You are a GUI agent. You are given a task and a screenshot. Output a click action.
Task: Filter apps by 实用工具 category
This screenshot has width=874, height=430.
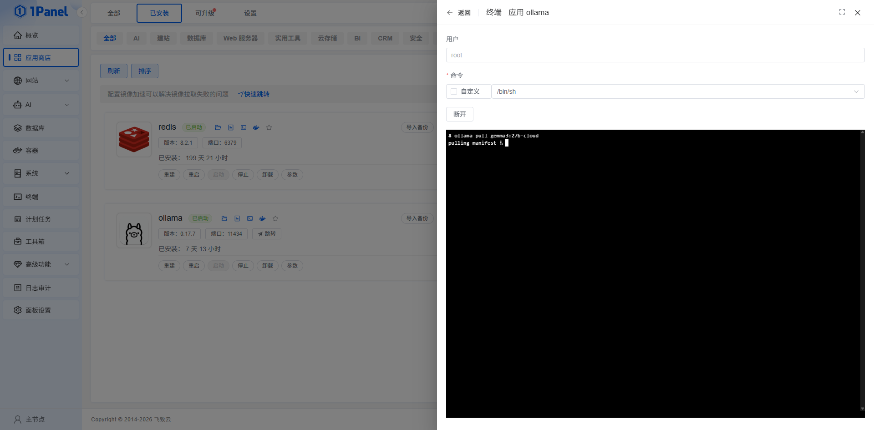[288, 38]
